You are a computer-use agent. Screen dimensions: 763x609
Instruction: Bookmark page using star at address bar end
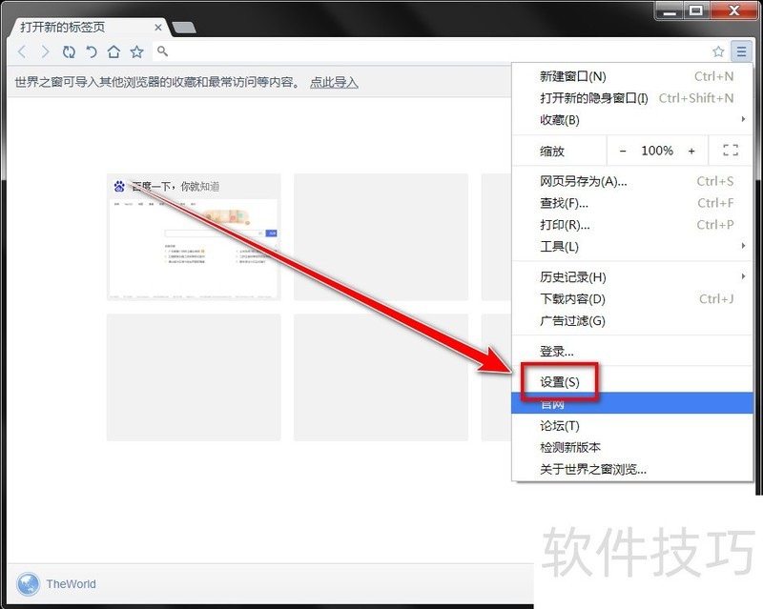click(x=718, y=51)
